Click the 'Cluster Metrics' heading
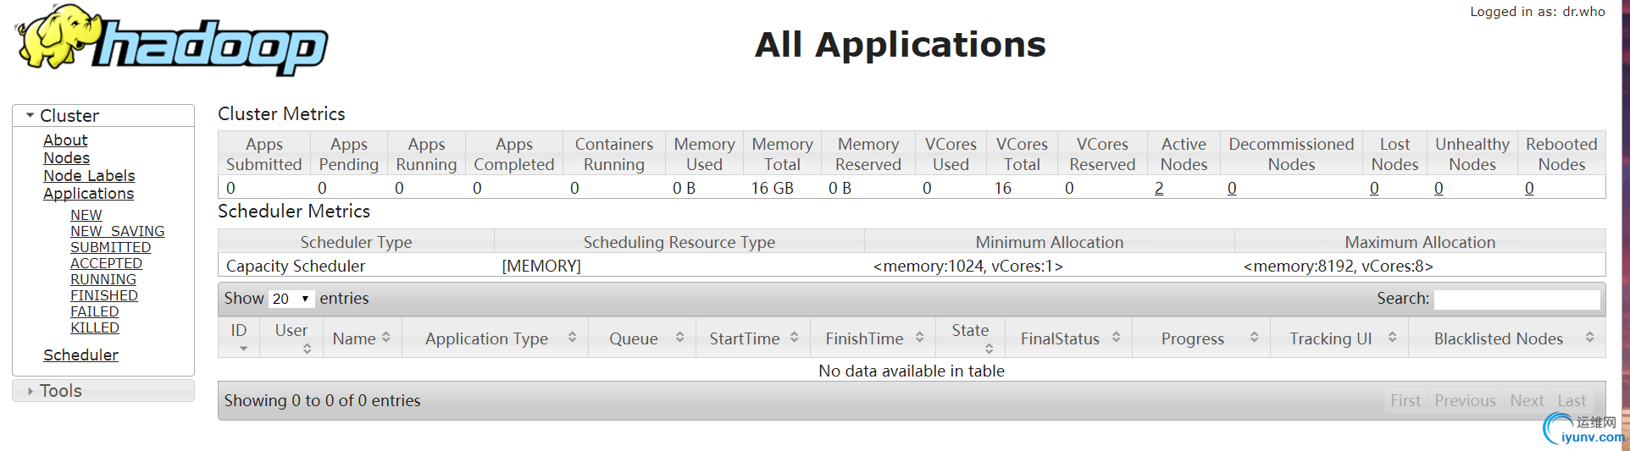 (x=281, y=113)
